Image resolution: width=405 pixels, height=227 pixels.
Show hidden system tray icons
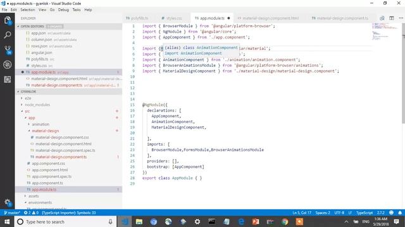[346, 221]
